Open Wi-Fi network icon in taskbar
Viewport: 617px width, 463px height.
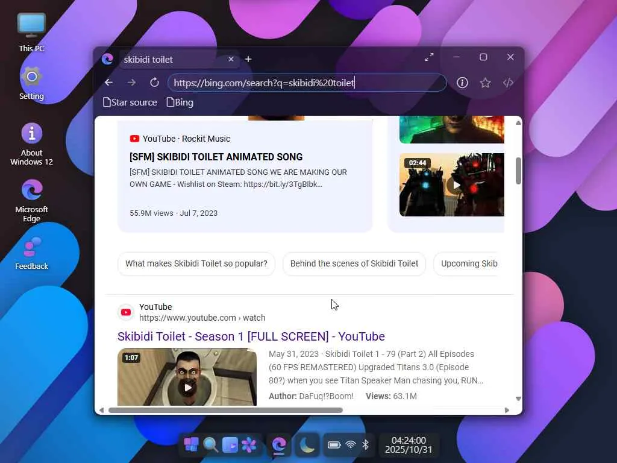pyautogui.click(x=350, y=445)
